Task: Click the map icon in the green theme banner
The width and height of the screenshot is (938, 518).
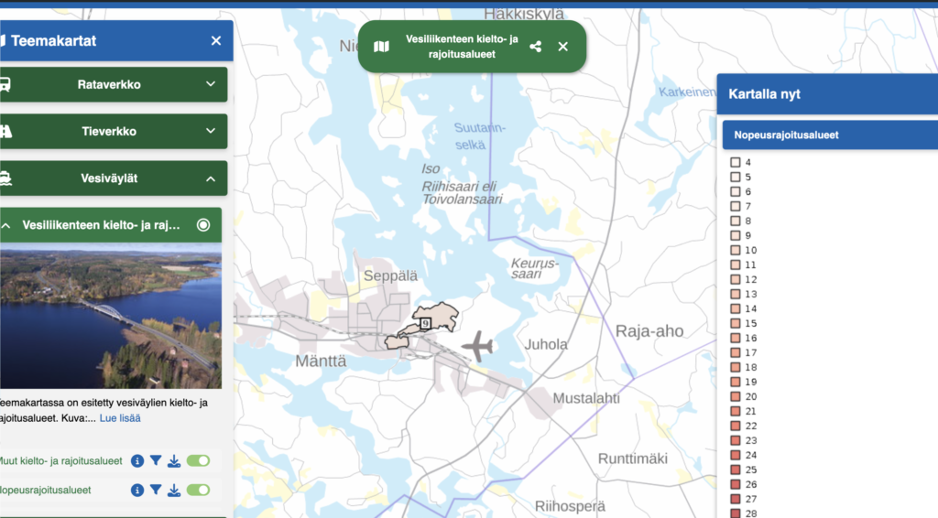Action: 382,47
